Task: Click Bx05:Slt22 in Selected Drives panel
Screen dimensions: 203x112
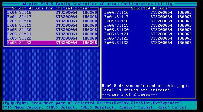Action: point(148,38)
